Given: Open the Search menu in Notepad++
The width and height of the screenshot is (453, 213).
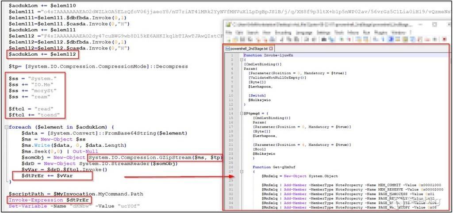Looking at the screenshot, I should coord(253,33).
